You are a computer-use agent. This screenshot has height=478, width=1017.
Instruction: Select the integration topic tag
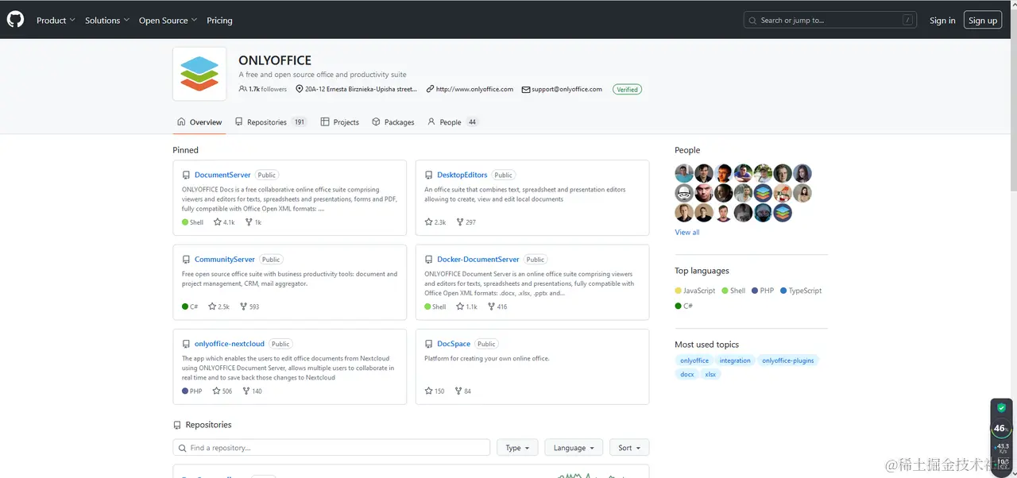735,360
